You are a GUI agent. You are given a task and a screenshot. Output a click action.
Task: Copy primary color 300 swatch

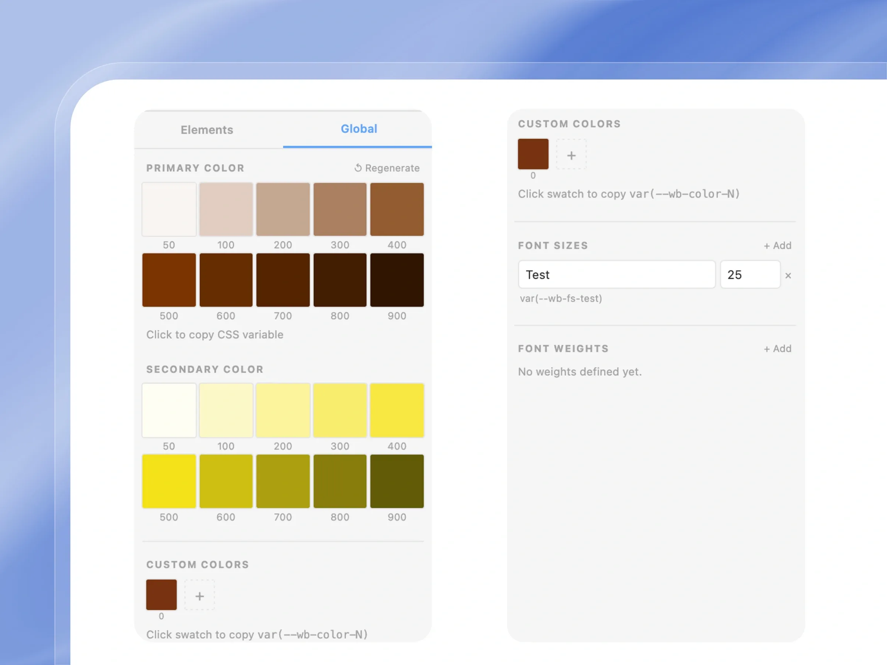click(x=340, y=209)
